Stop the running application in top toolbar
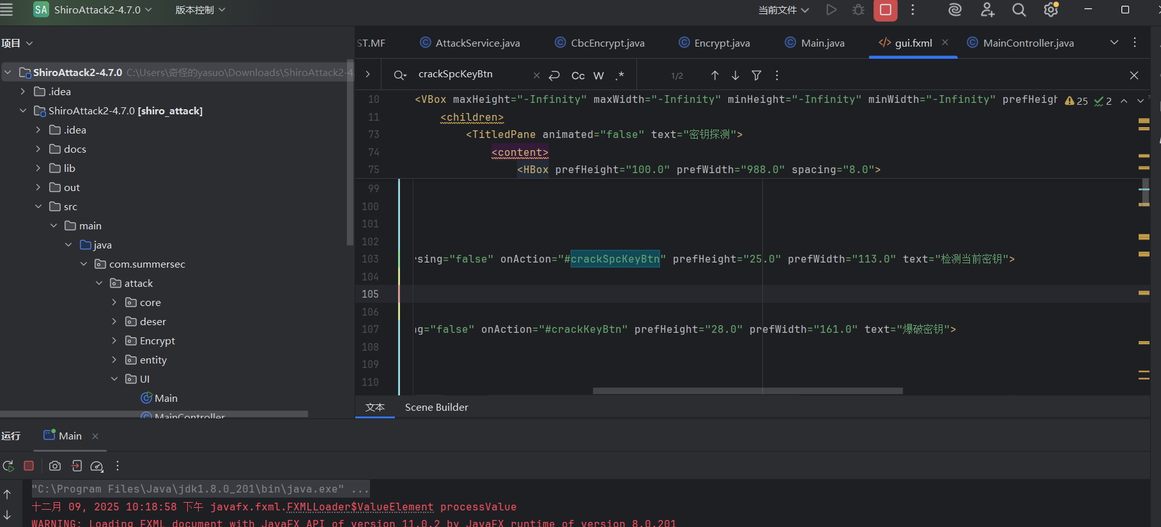This screenshot has width=1161, height=527. coord(885,10)
